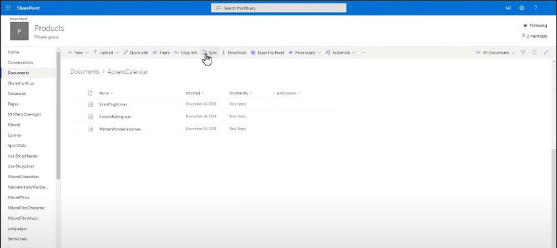Open the WinterWonderland.wav file
This screenshot has width=557, height=248.
pos(120,128)
